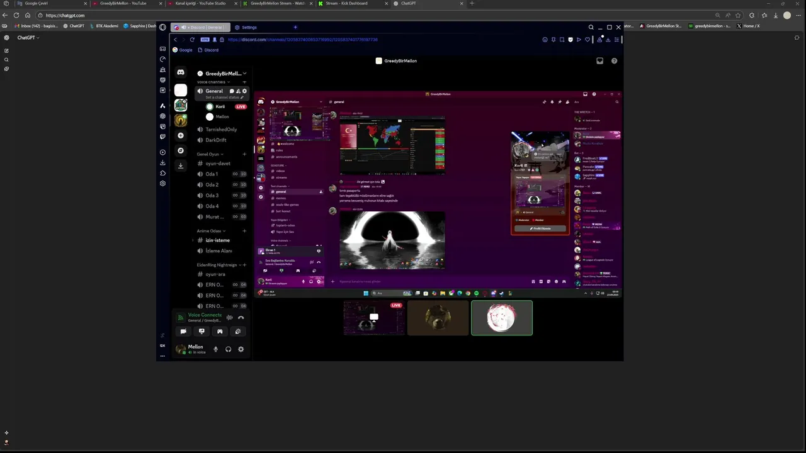This screenshot has width=806, height=453.
Task: Join Oda 1 voice channel
Action: 212,174
